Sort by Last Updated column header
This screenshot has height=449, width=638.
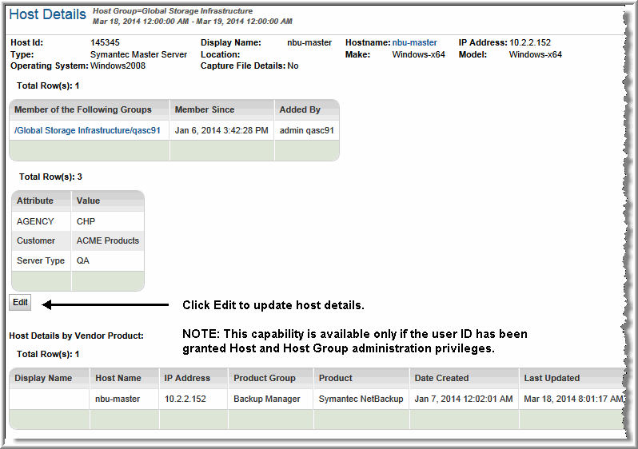[x=552, y=378]
